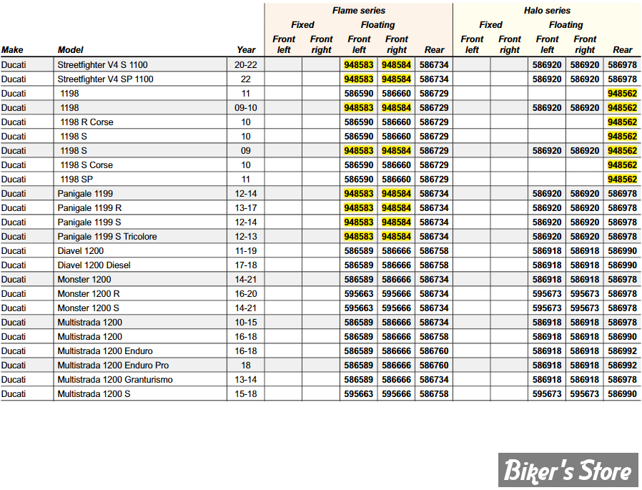Select the Model column header

tap(71, 50)
